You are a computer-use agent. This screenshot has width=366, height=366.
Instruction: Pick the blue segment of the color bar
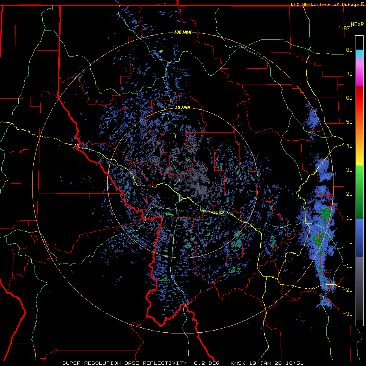pyautogui.click(x=359, y=238)
